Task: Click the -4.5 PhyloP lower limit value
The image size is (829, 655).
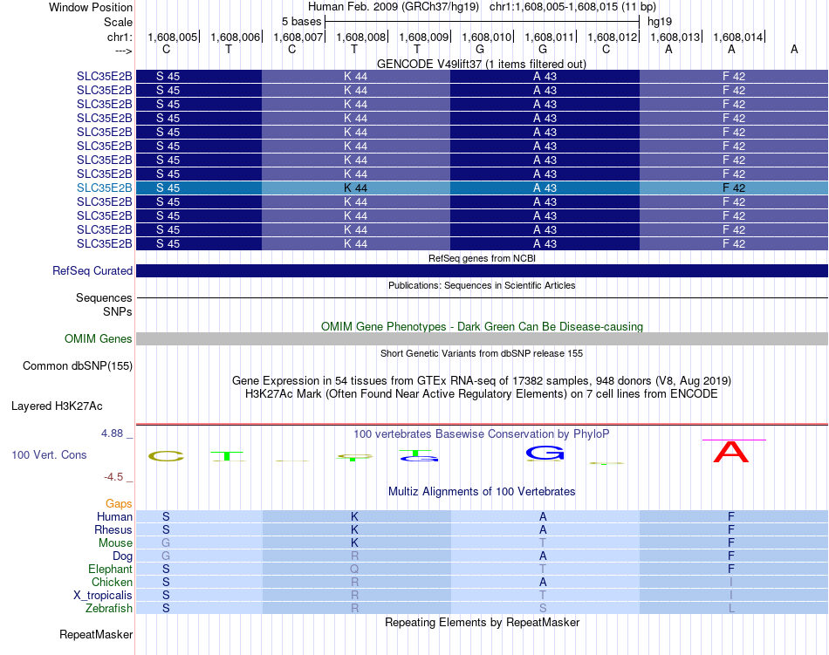Action: tap(113, 477)
